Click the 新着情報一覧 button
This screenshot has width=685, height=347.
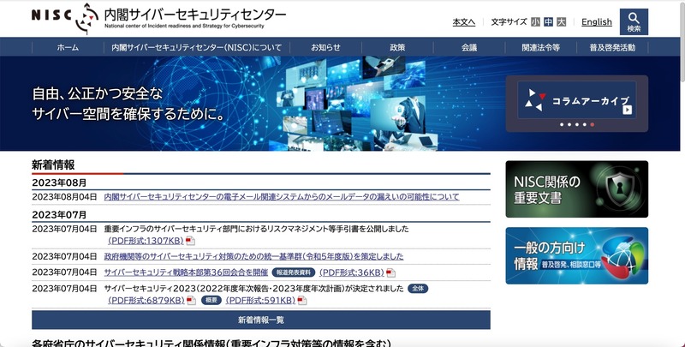coord(261,320)
